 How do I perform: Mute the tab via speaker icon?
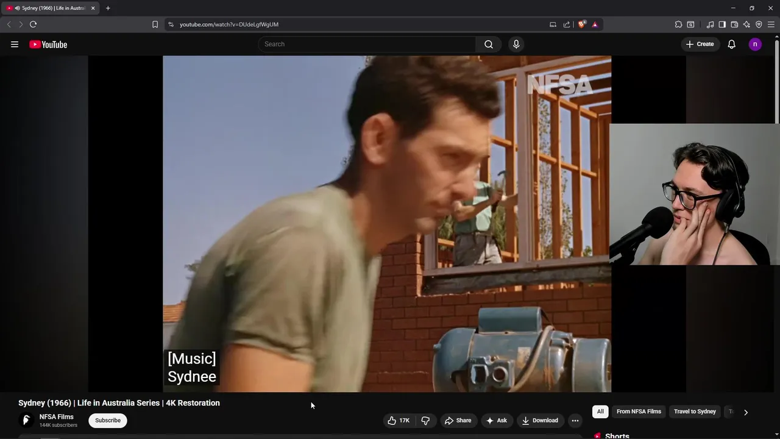tap(17, 8)
